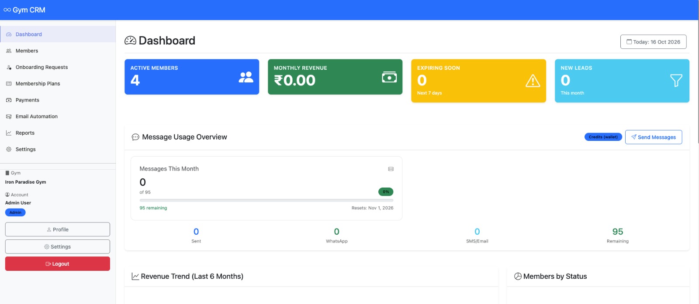This screenshot has height=304, width=699.
Task: Click the Admin User account name
Action: coord(18,203)
